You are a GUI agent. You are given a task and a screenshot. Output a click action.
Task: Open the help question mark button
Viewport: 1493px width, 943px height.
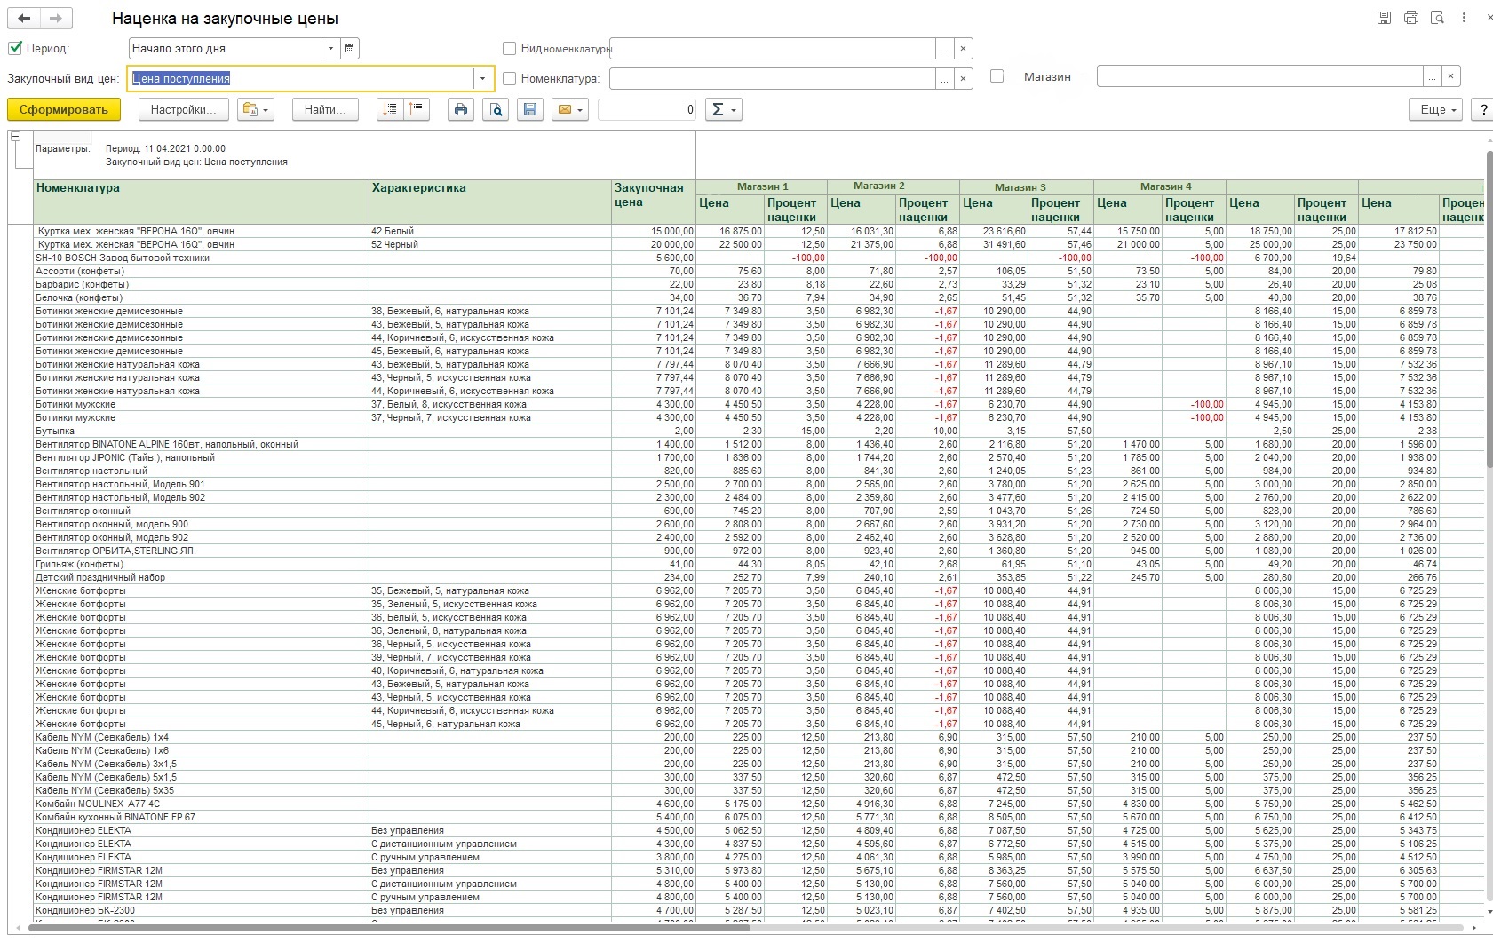click(1482, 110)
